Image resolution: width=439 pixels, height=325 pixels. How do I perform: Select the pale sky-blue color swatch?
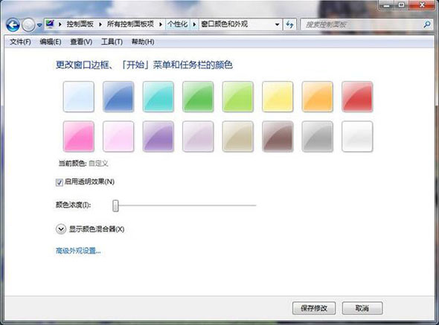pyautogui.click(x=79, y=97)
